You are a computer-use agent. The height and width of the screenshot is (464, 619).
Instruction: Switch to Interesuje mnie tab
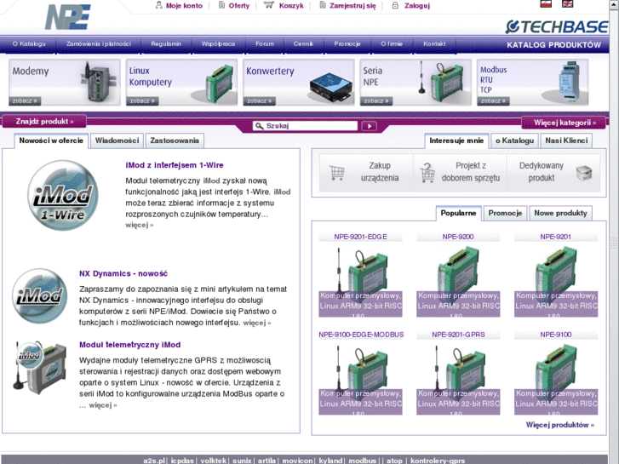(456, 140)
